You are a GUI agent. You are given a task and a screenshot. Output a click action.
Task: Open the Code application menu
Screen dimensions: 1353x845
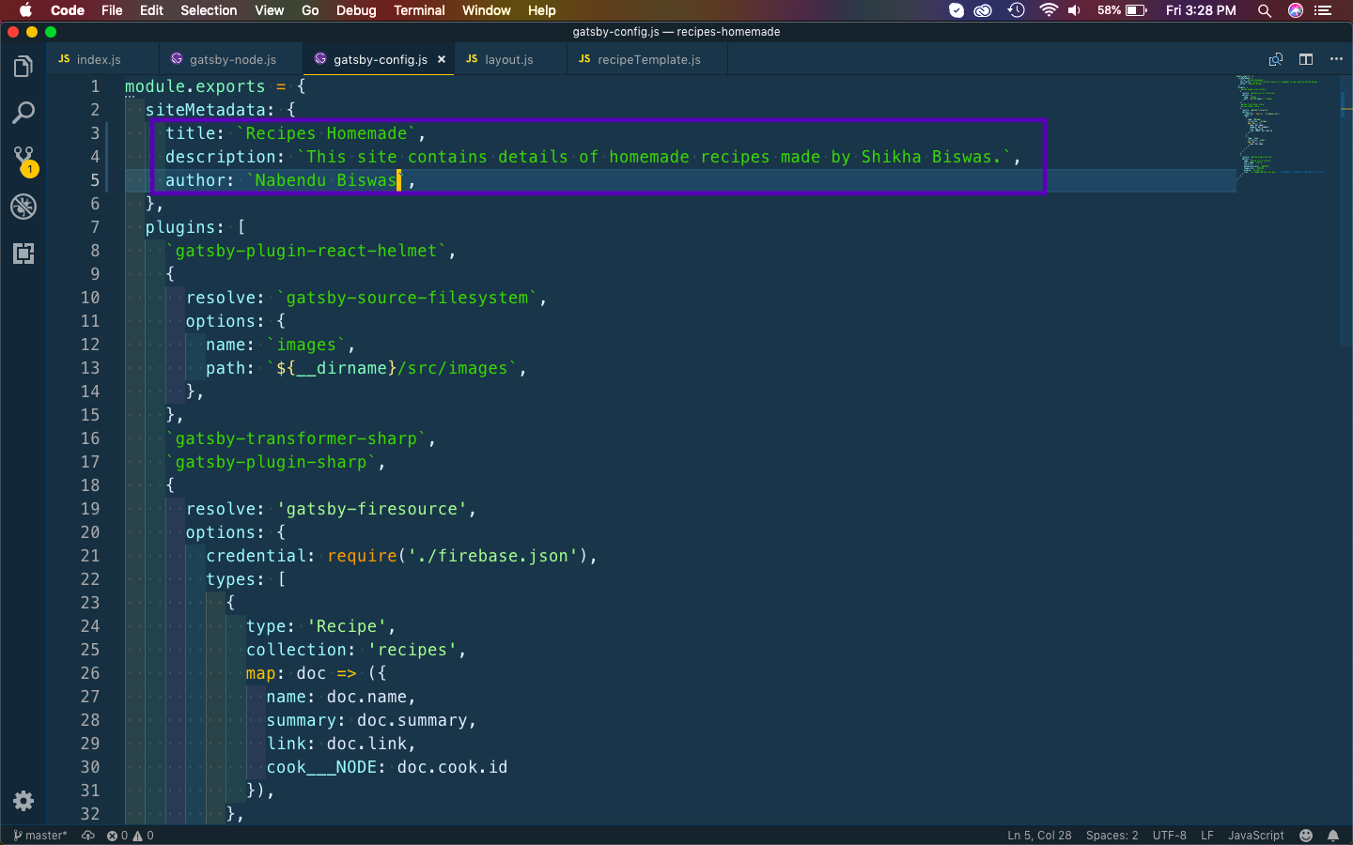(68, 10)
